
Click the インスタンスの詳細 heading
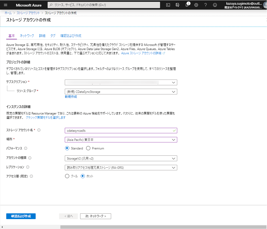(18, 107)
